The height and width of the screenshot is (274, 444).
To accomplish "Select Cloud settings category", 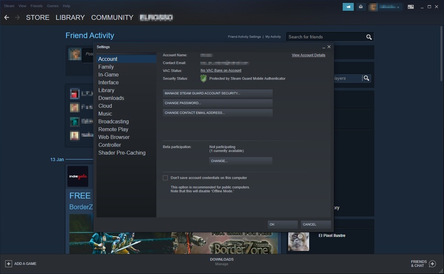I will coord(126,106).
